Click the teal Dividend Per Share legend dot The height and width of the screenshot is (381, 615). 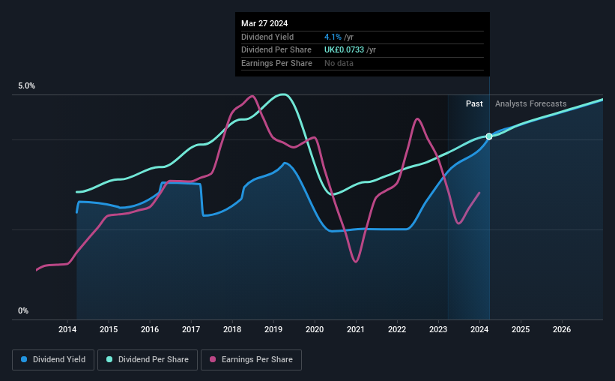[x=109, y=359]
